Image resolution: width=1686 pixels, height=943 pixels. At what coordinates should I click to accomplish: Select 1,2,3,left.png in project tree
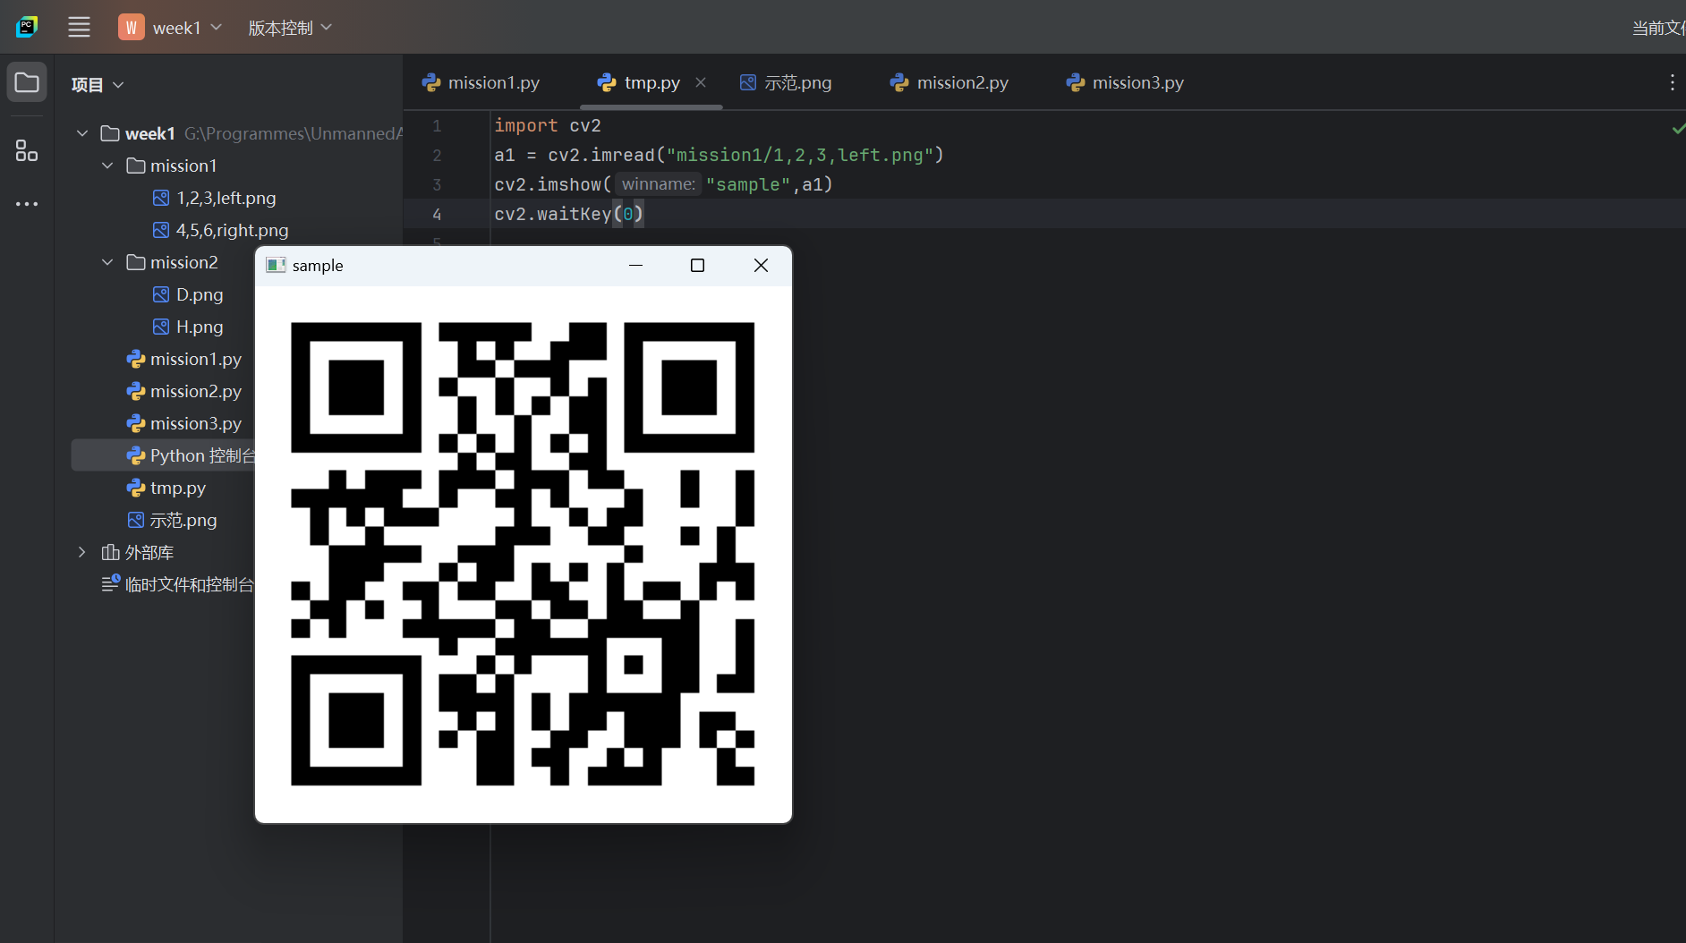tap(226, 198)
